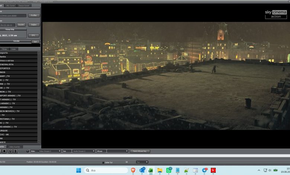Open the red player app taskbar icon

coord(213,171)
